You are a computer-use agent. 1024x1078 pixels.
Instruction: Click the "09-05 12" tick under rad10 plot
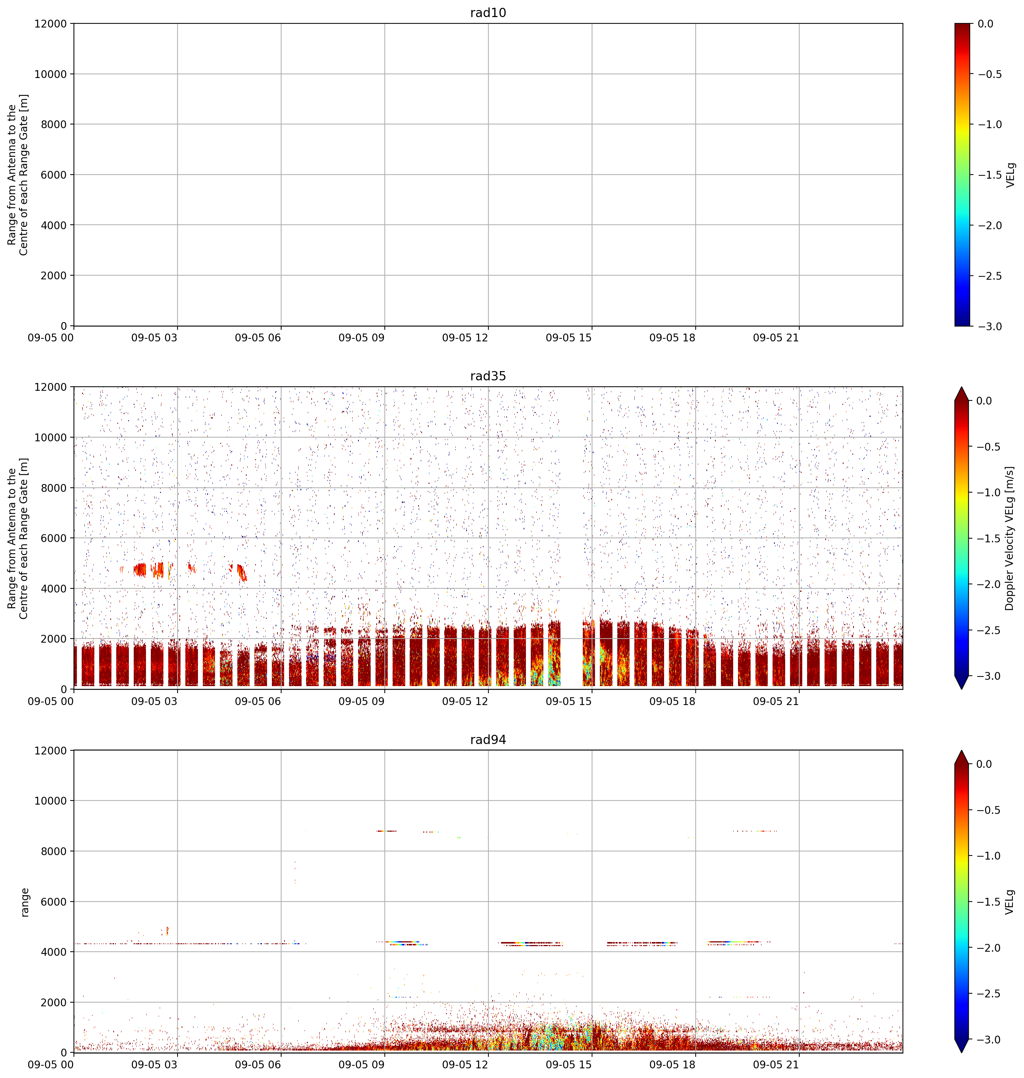click(x=465, y=338)
